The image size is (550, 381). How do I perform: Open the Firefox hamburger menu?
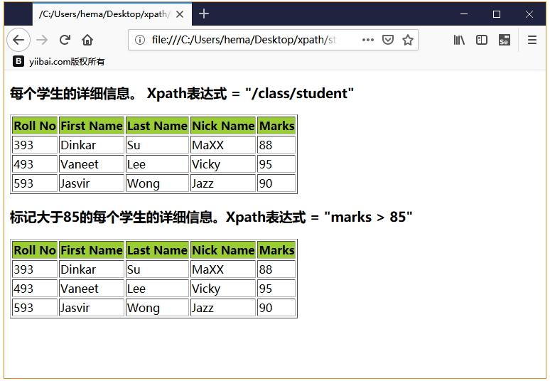(x=532, y=40)
